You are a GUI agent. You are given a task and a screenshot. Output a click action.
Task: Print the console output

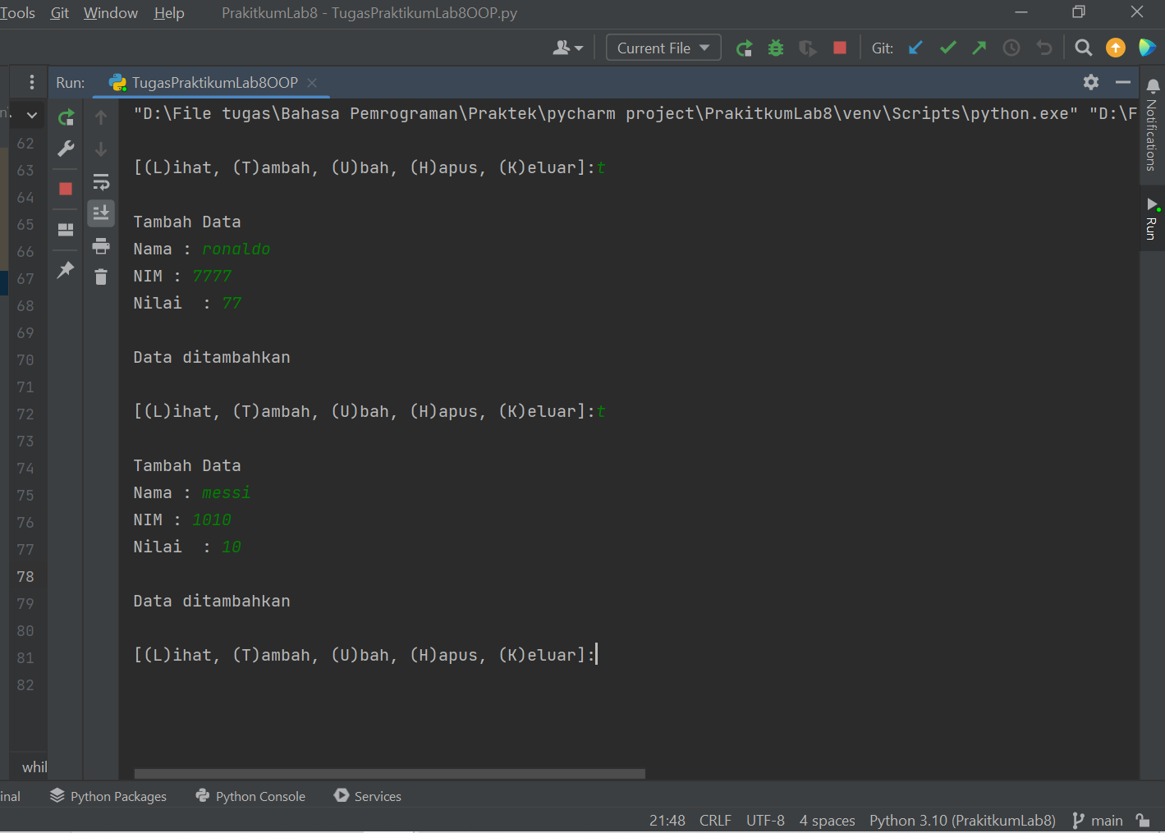(x=101, y=245)
